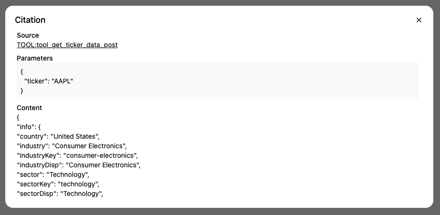Image resolution: width=440 pixels, height=215 pixels.
Task: Click the "industryDisp" line
Action: [x=79, y=165]
